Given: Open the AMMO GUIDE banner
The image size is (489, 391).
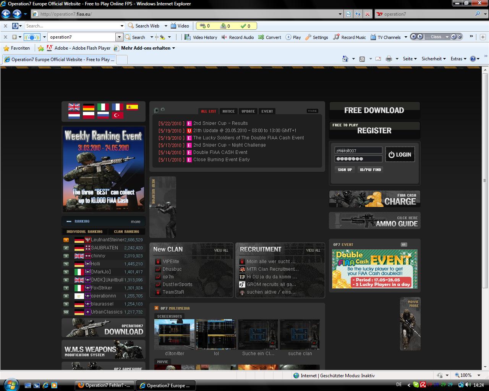Looking at the screenshot, I should [x=375, y=221].
